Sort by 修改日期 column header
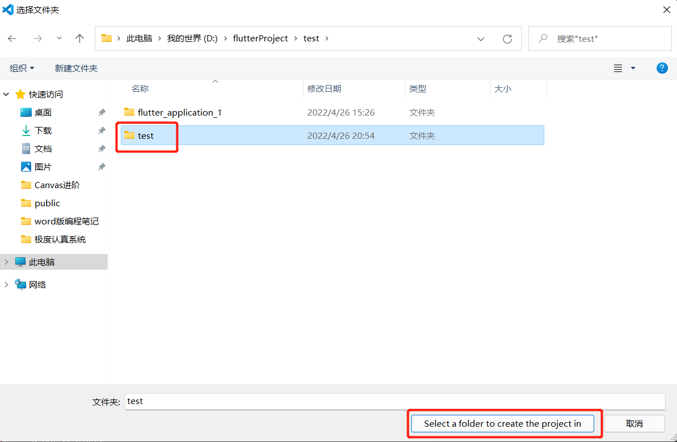The image size is (677, 442). pyautogui.click(x=324, y=88)
